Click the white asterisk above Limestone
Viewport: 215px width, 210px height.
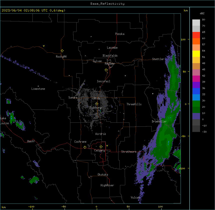point(38,86)
